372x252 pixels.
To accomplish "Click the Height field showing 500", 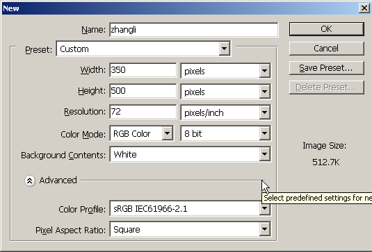I will 143,91.
